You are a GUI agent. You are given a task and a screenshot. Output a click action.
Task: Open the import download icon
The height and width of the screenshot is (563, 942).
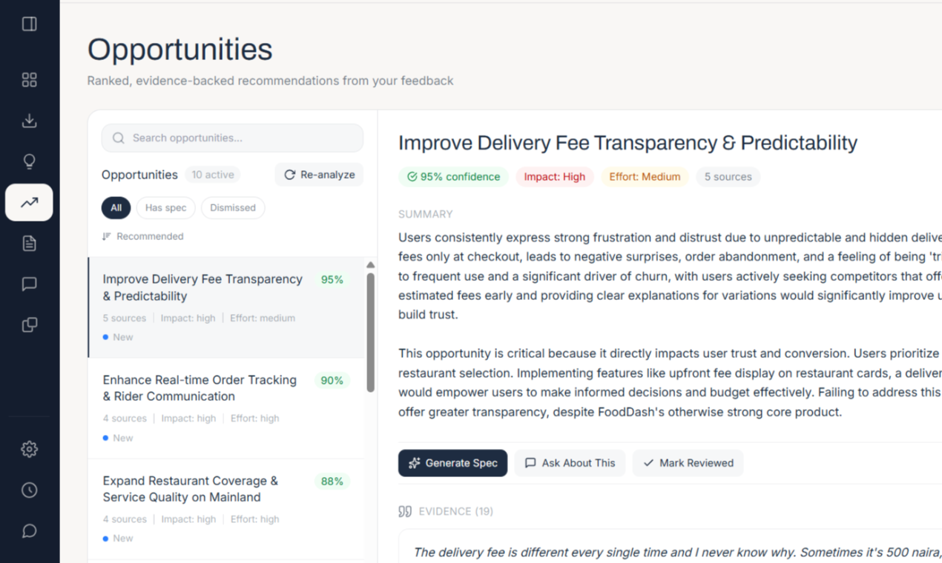(30, 121)
